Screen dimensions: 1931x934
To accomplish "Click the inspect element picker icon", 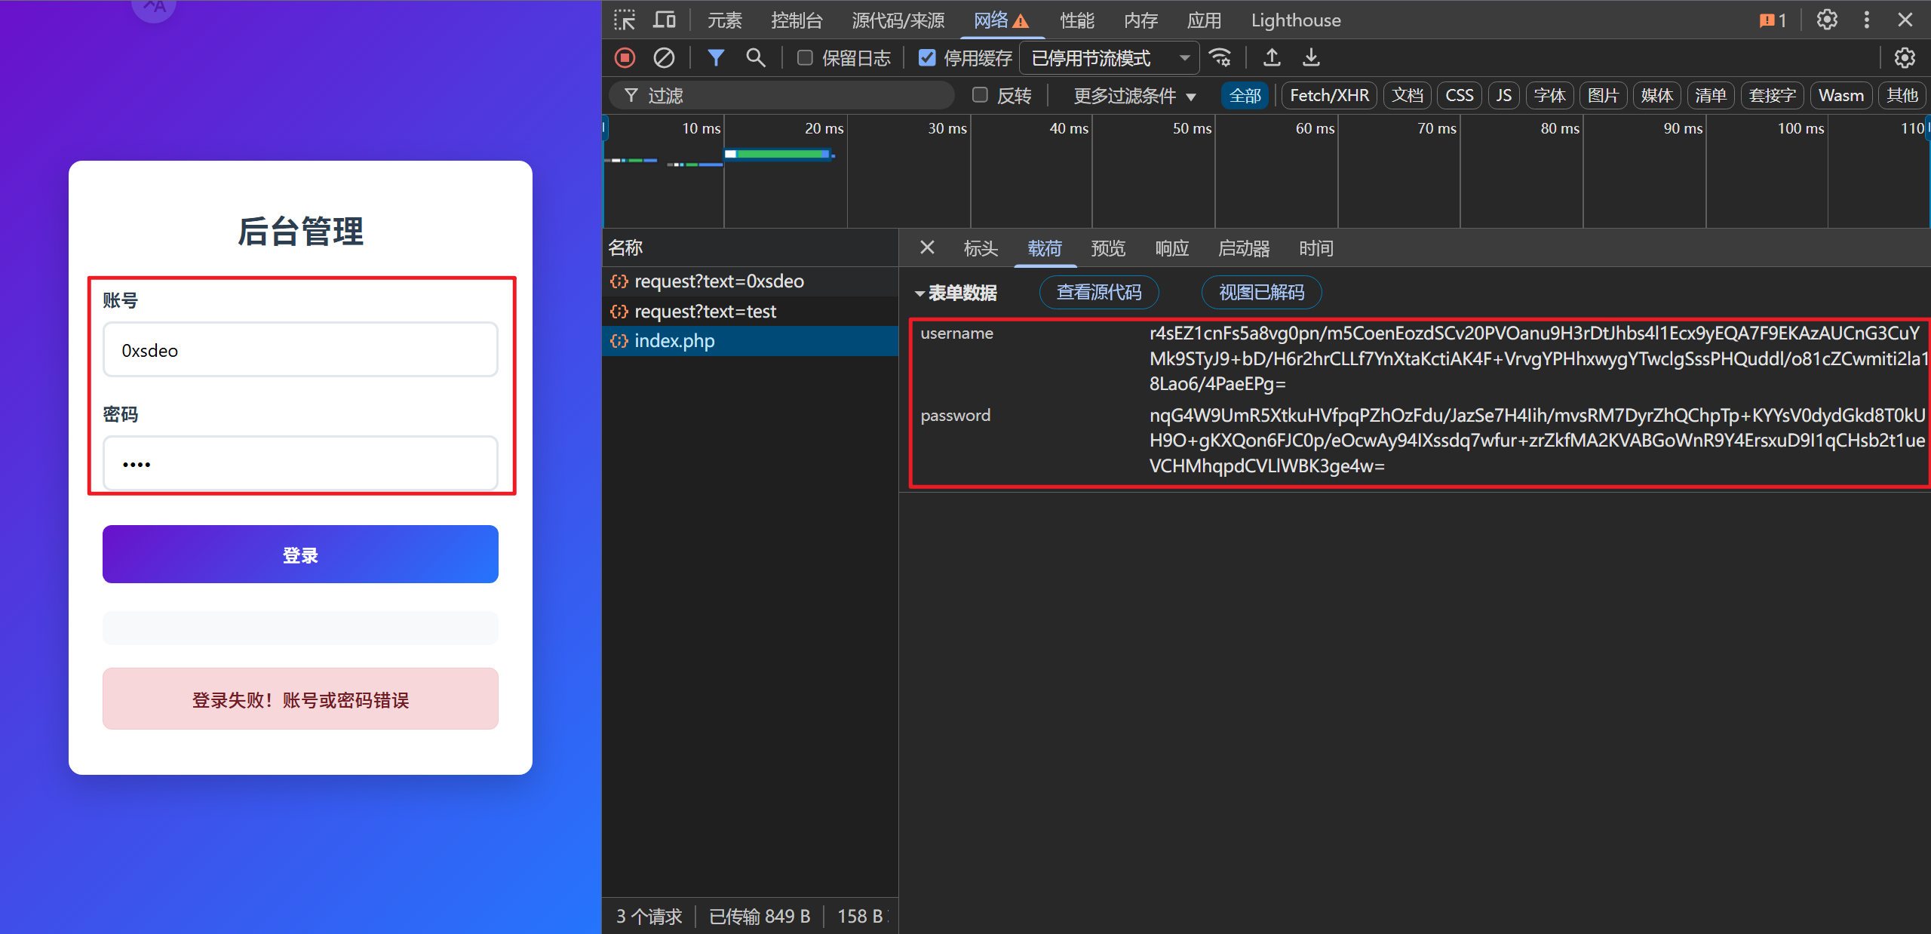I will [x=624, y=20].
